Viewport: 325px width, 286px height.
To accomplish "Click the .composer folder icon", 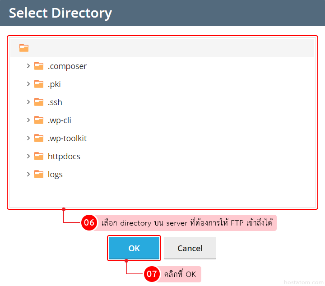I will click(x=39, y=66).
